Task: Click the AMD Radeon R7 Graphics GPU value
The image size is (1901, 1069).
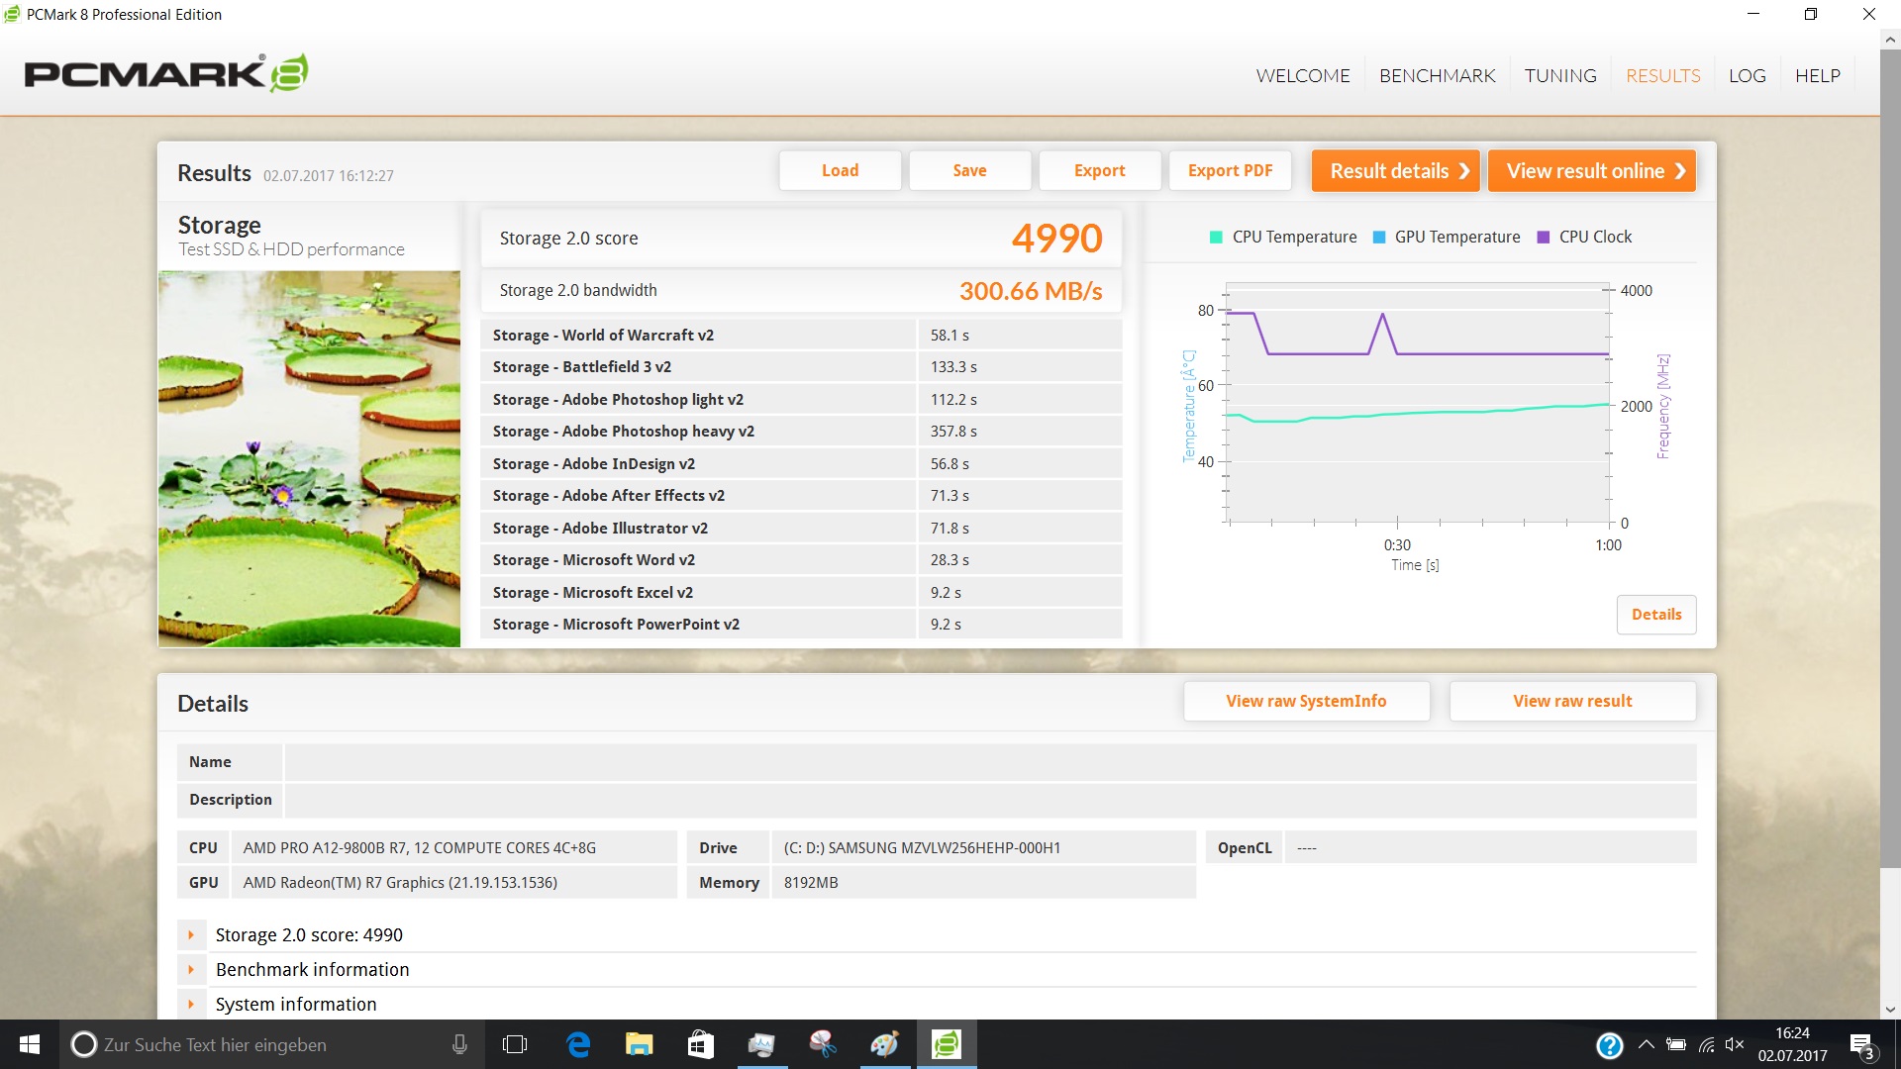Action: pyautogui.click(x=400, y=882)
